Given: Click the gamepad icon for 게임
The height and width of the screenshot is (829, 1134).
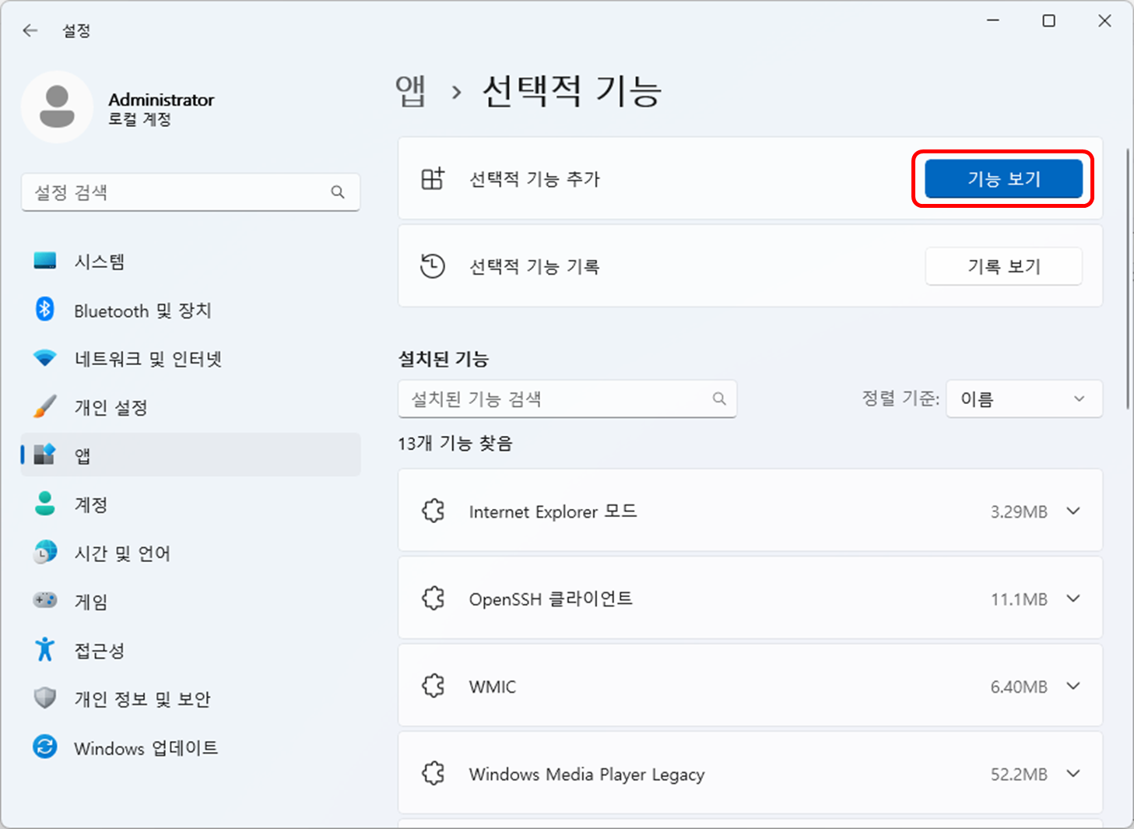Looking at the screenshot, I should tap(45, 600).
